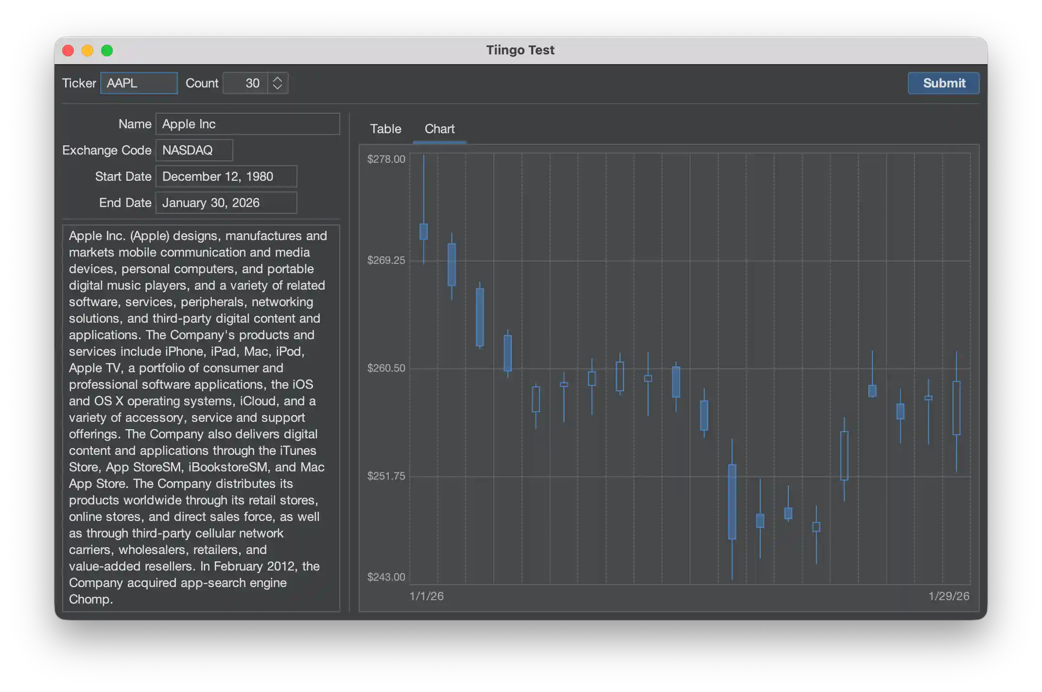Click the last candlestick near 1/29/26
The width and height of the screenshot is (1042, 692).
click(x=956, y=408)
